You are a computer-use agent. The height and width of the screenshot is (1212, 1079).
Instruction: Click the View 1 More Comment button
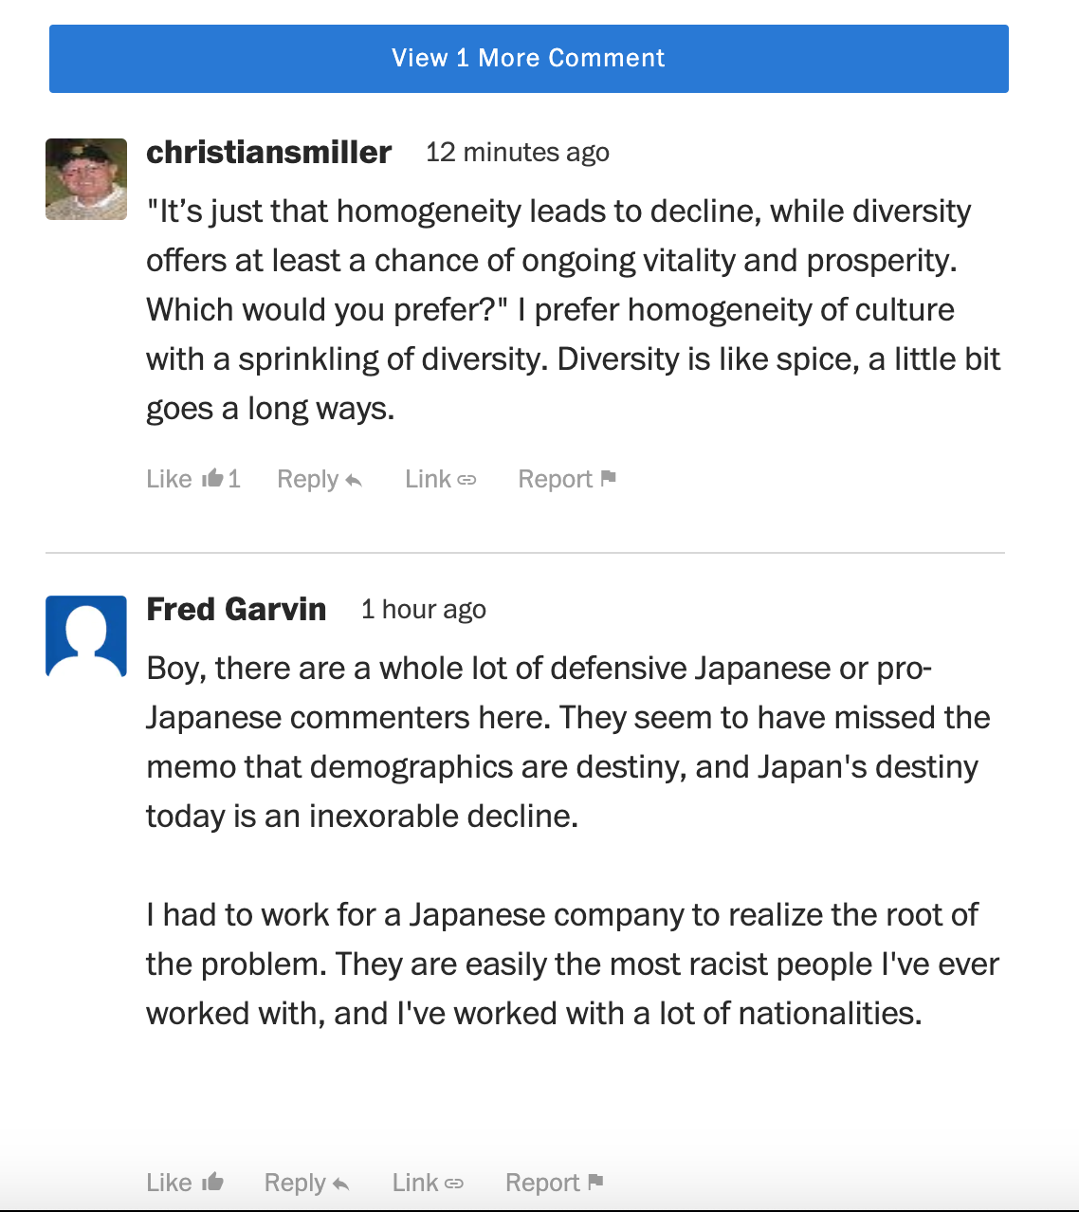pyautogui.click(x=529, y=59)
